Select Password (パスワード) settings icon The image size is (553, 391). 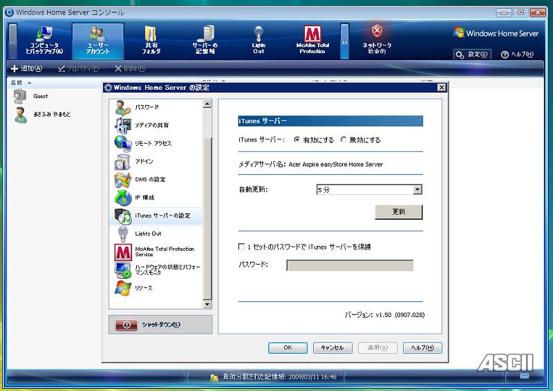click(122, 108)
